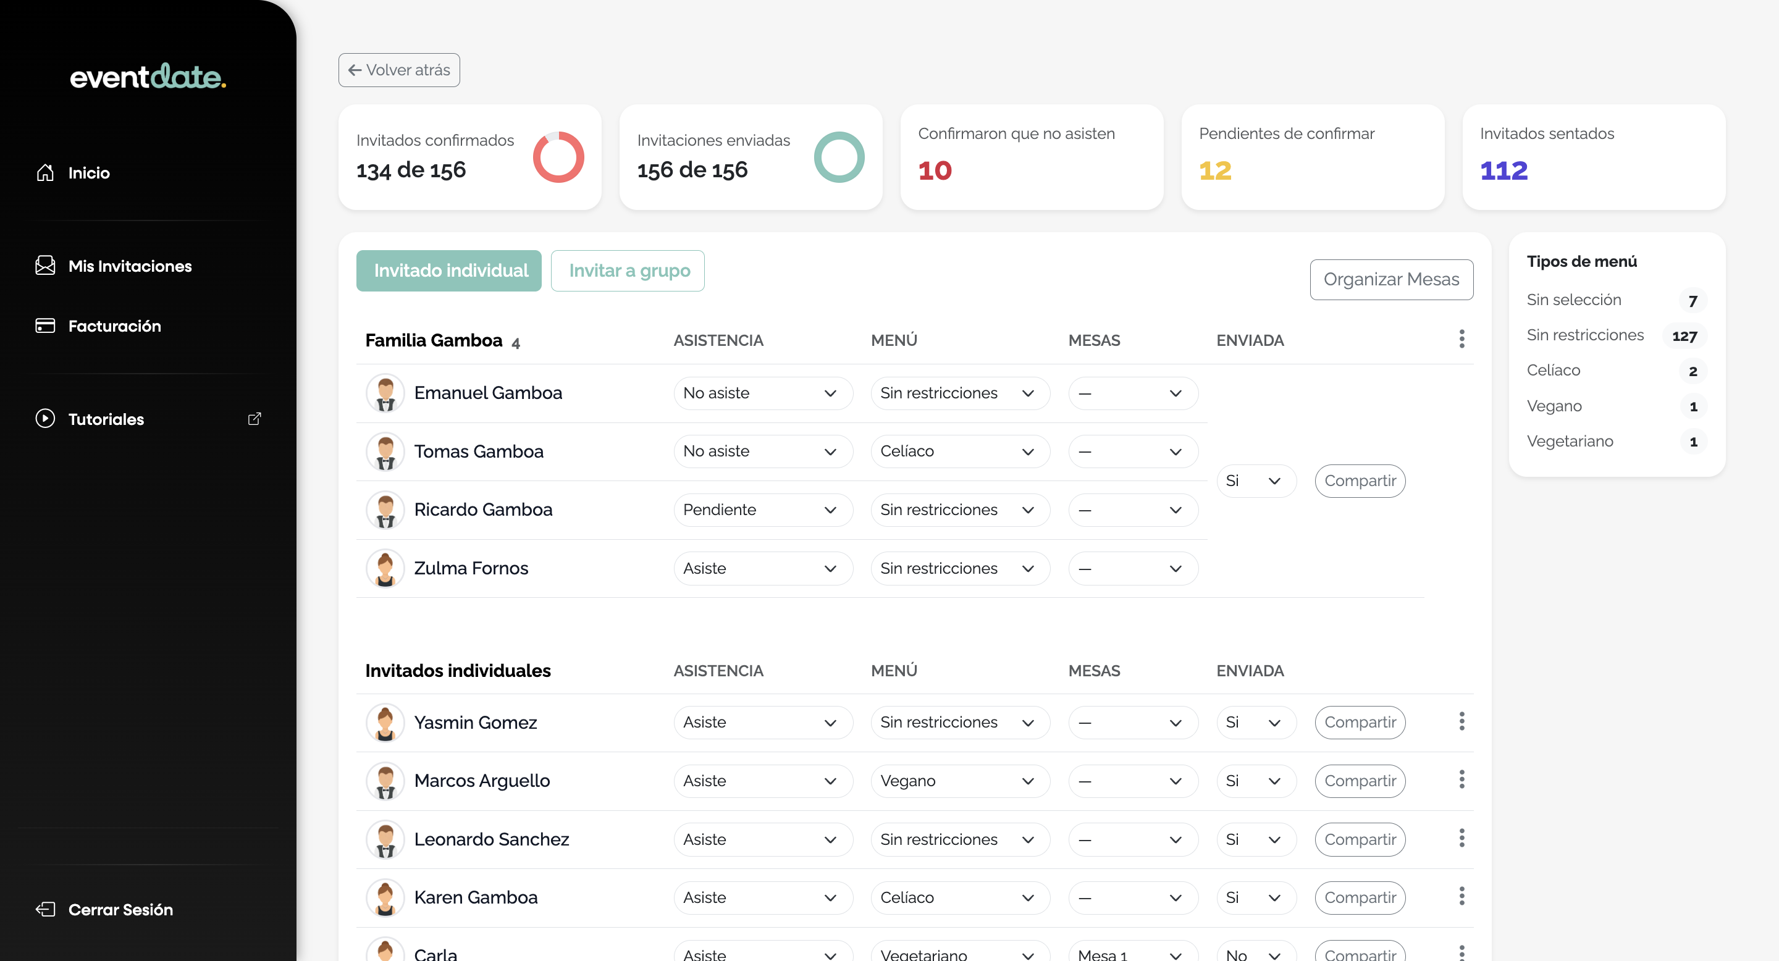This screenshot has width=1779, height=961.
Task: Select the Invitado individual tab
Action: [449, 271]
